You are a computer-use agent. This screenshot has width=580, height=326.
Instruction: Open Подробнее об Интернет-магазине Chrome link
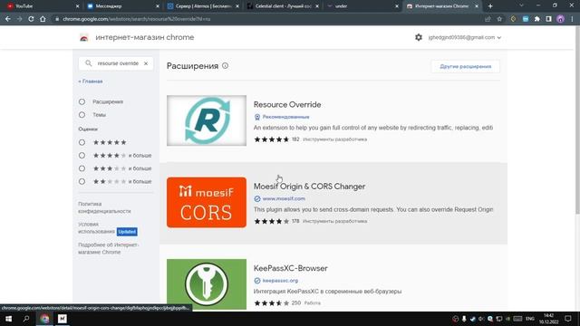tap(108, 248)
